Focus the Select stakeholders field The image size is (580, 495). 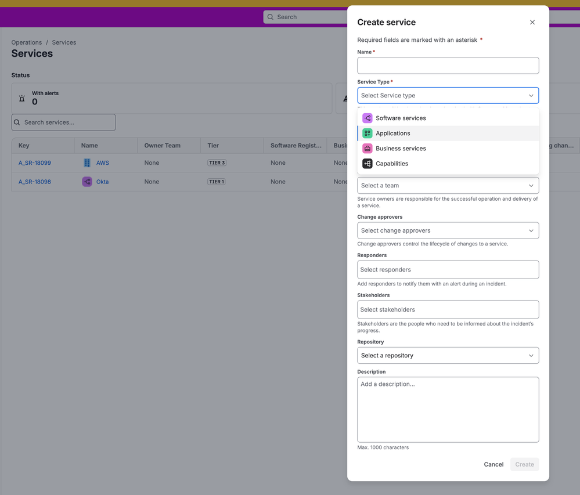click(448, 309)
